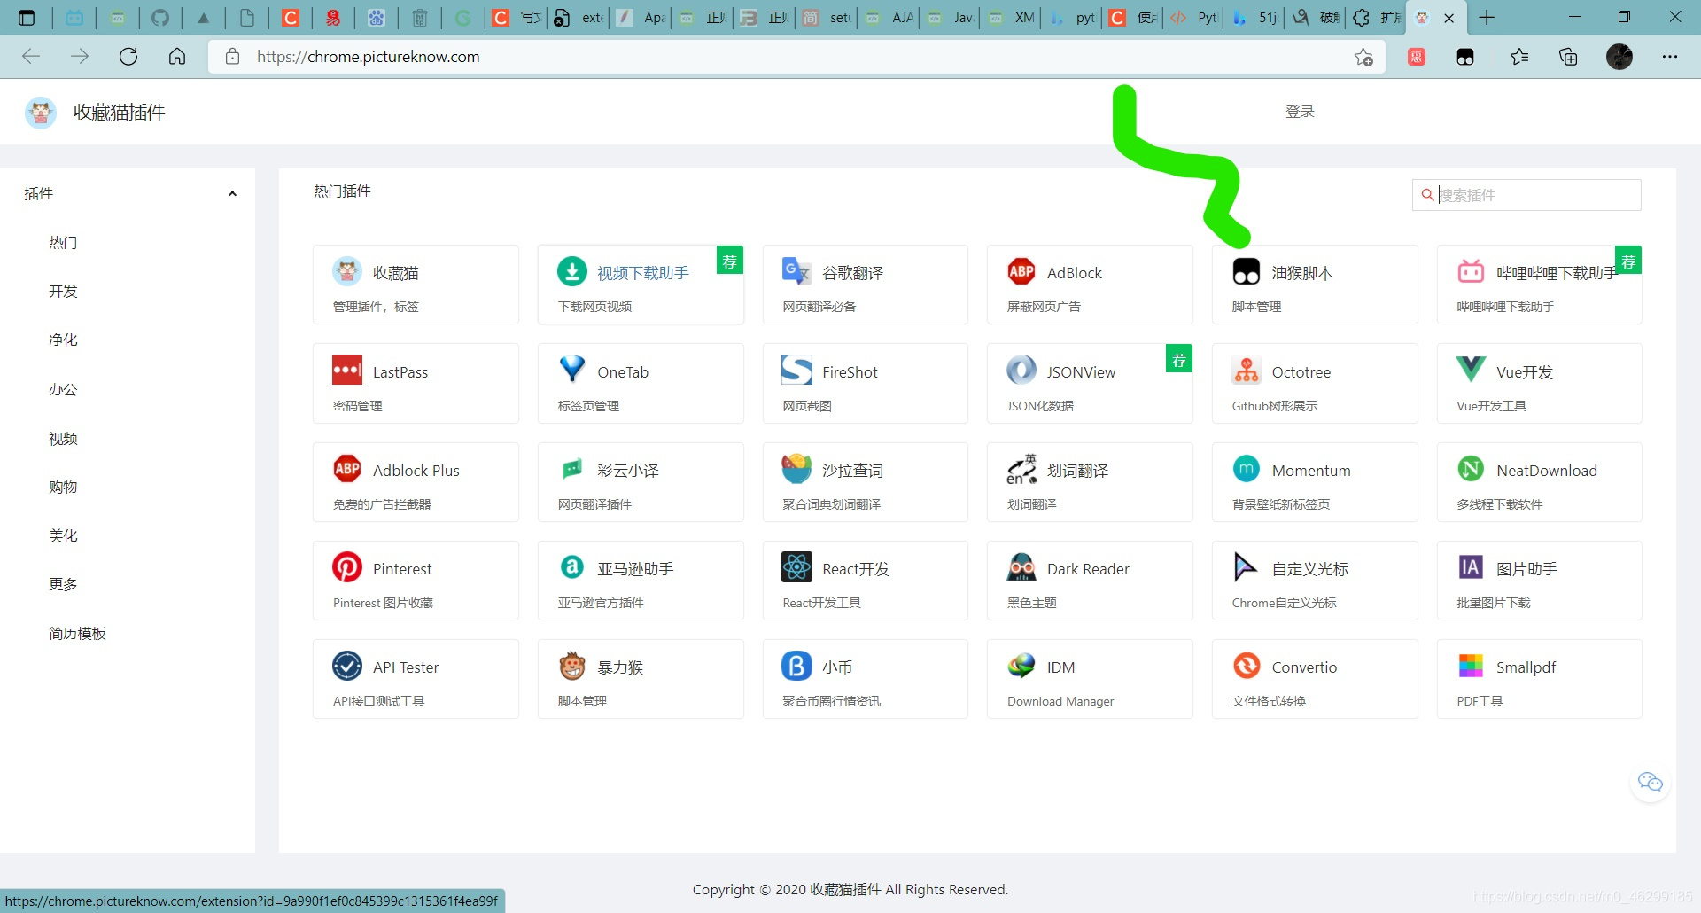This screenshot has width=1701, height=913.
Task: Open the Favorites list toolbar icon
Action: coord(1518,57)
